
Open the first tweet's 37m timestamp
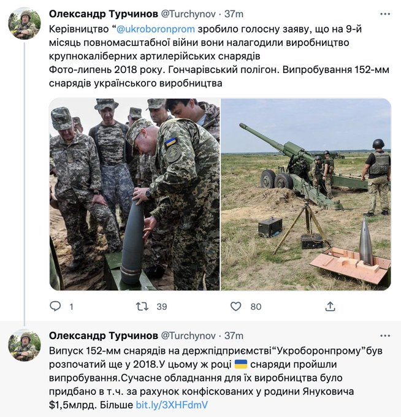pyautogui.click(x=234, y=14)
